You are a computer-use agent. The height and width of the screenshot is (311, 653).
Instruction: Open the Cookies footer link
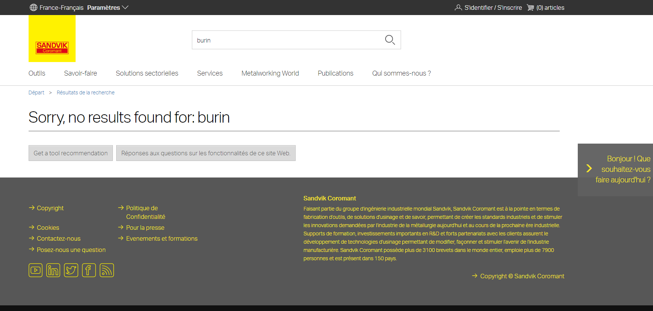pyautogui.click(x=48, y=228)
